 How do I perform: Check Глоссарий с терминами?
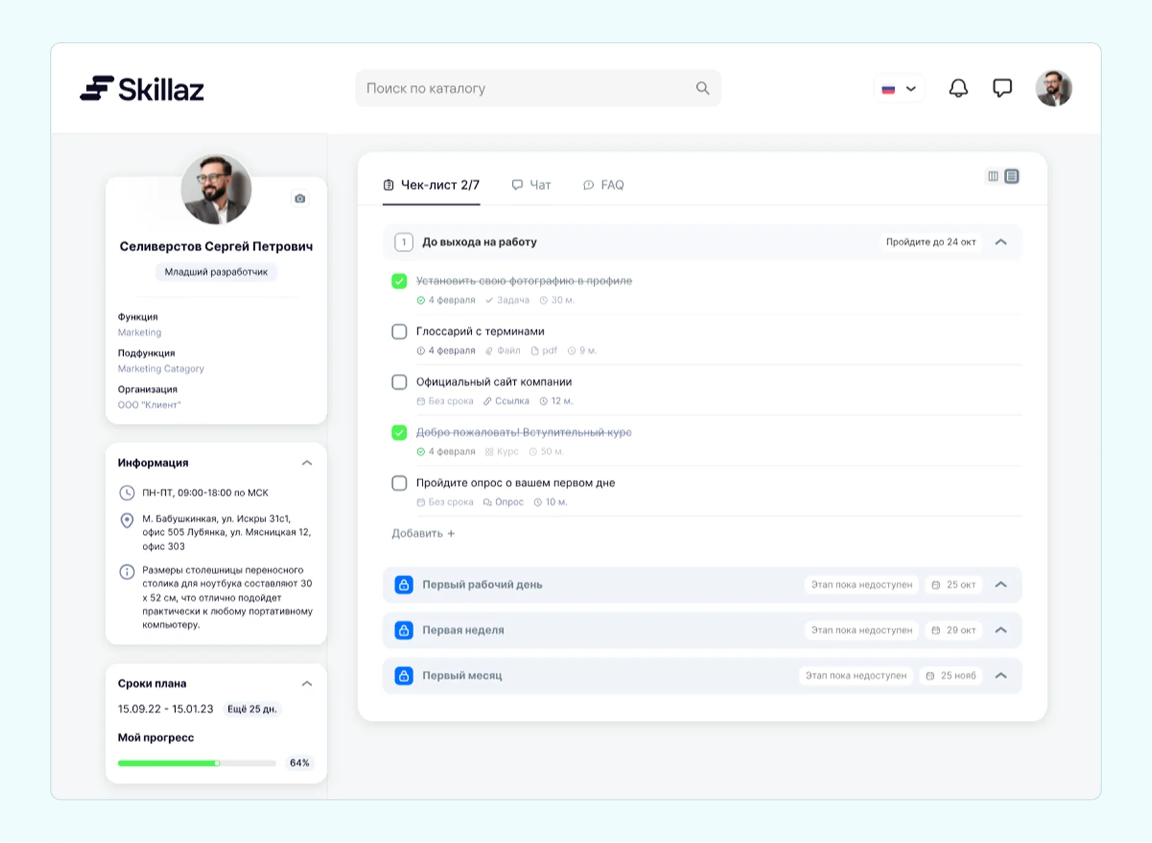(399, 332)
